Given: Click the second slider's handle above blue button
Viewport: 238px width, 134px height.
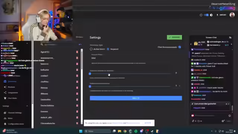Looking at the screenshot, I should click(x=90, y=86).
